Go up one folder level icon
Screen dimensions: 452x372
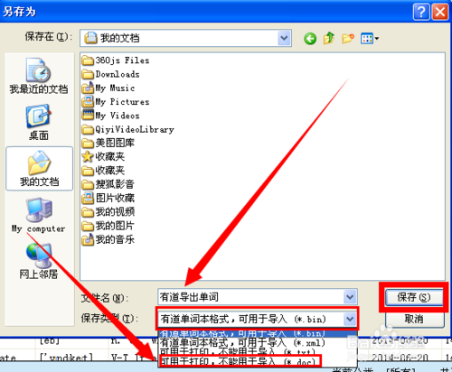coord(329,38)
